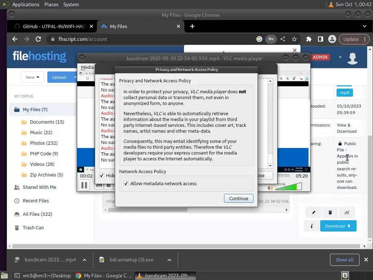Close the popup above VLC window
Image resolution: width=373 pixels, height=280 pixels.
click(x=294, y=50)
